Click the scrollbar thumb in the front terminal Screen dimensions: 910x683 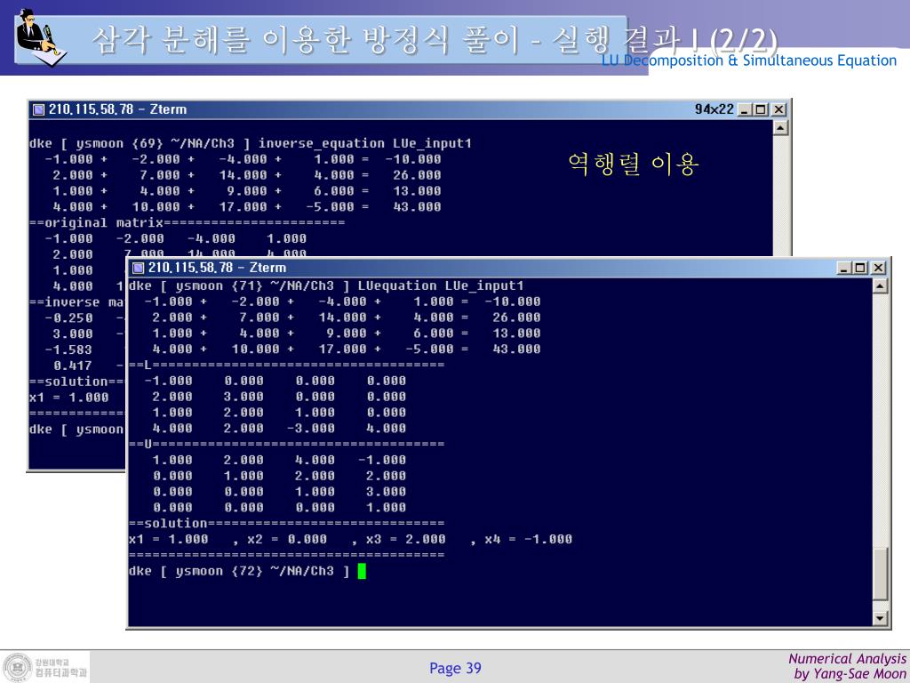tap(881, 573)
